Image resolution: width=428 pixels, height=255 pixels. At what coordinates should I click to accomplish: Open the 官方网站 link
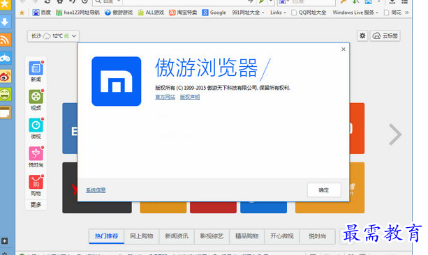pos(165,97)
